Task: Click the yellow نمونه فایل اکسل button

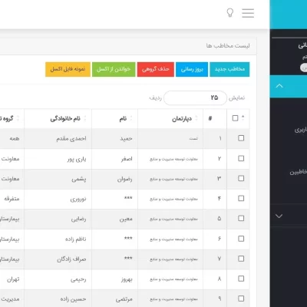Action: (68, 69)
